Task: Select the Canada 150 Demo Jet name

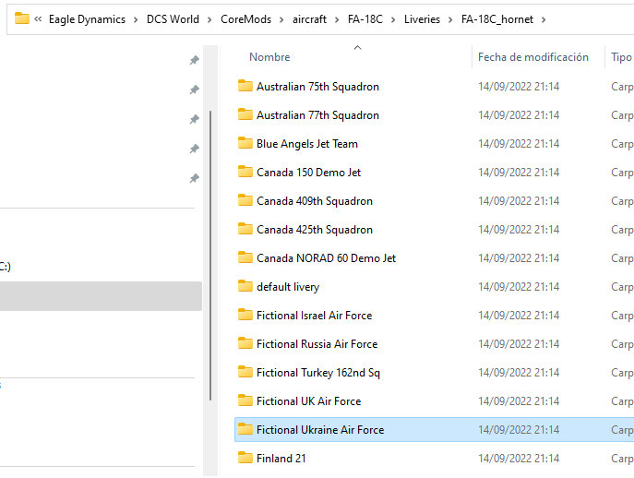Action: tap(308, 173)
